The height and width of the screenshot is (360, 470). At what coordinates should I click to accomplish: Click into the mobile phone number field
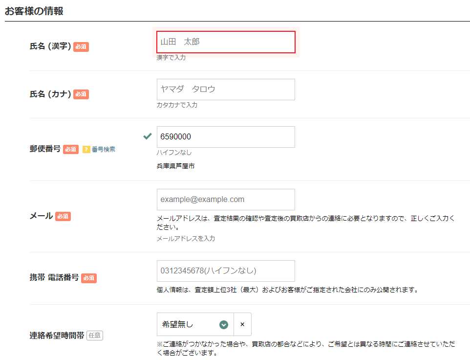(226, 271)
